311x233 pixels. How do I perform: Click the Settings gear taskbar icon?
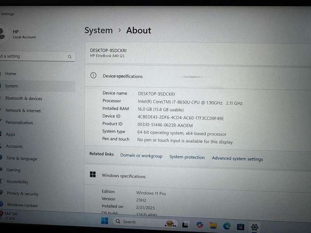point(254,227)
